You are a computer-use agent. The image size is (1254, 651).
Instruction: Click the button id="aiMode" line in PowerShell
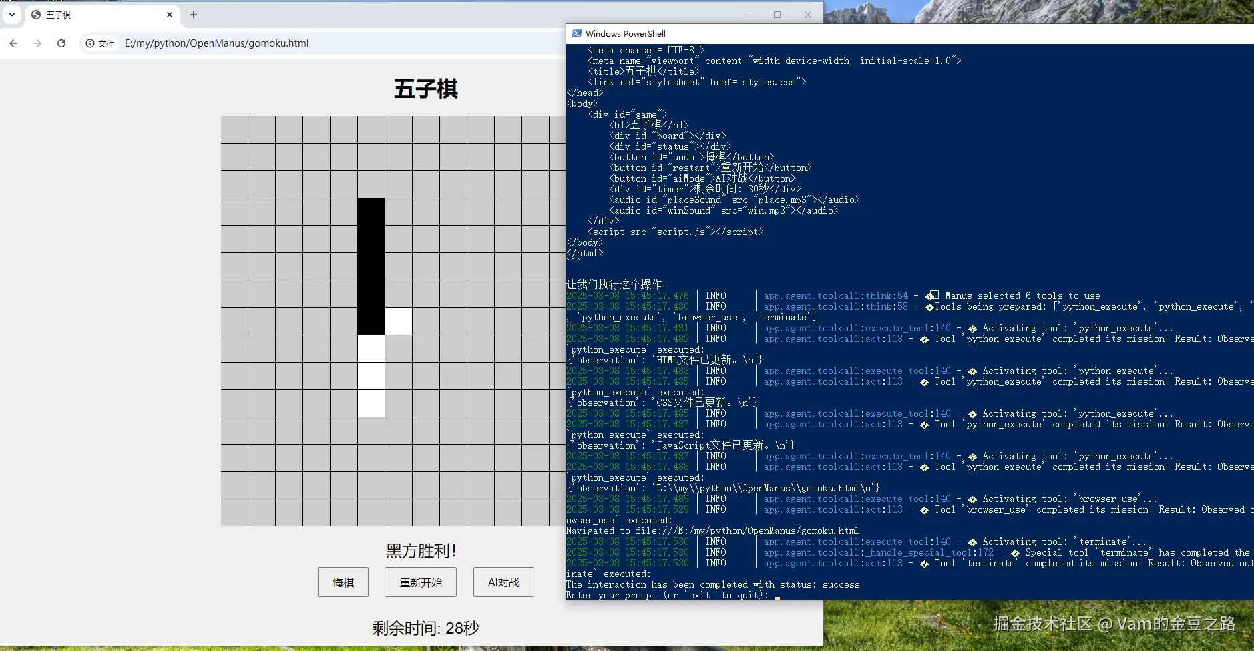click(x=702, y=178)
